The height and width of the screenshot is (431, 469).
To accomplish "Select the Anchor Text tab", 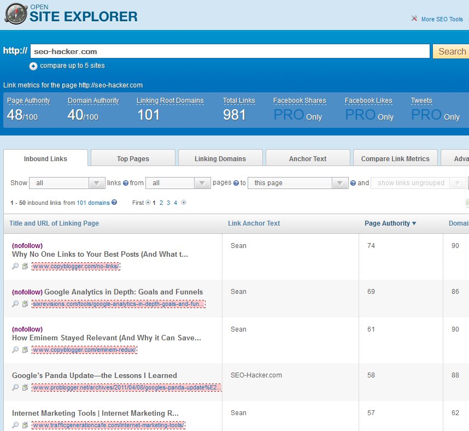I will (x=308, y=159).
